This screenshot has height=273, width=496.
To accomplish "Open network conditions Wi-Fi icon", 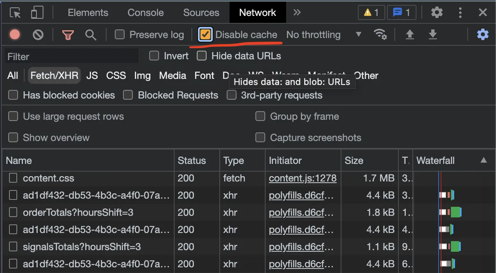I will point(380,35).
